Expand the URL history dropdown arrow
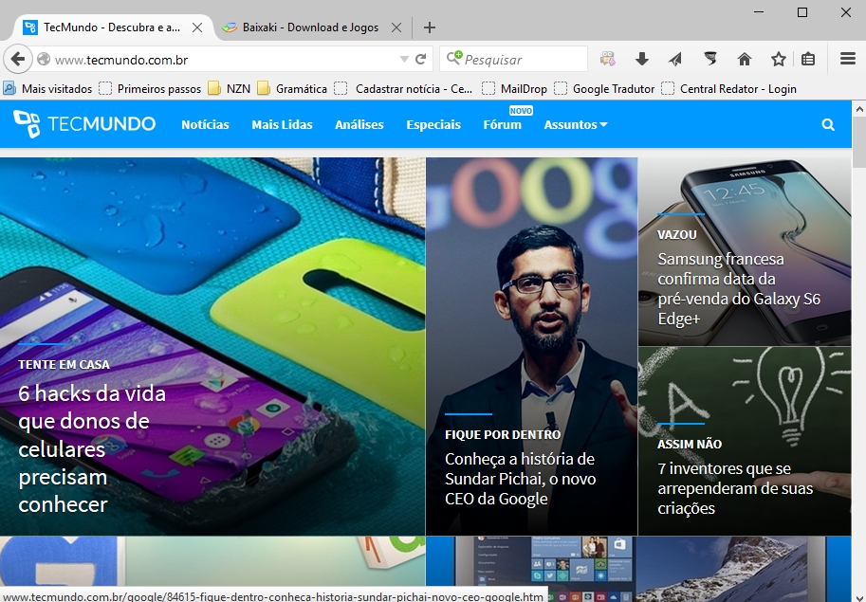 pos(404,59)
